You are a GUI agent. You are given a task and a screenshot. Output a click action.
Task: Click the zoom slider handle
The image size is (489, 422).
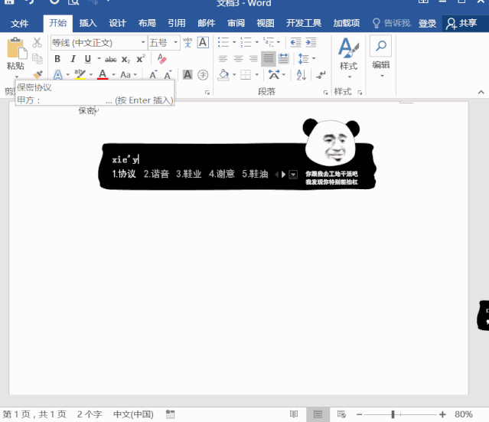(393, 414)
